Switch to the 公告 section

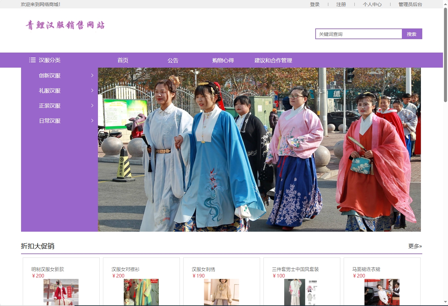[173, 60]
